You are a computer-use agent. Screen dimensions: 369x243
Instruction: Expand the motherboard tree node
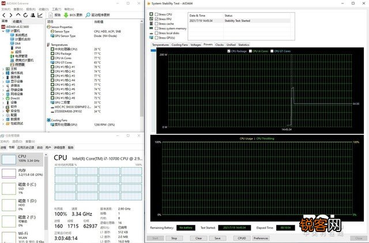point(3,69)
